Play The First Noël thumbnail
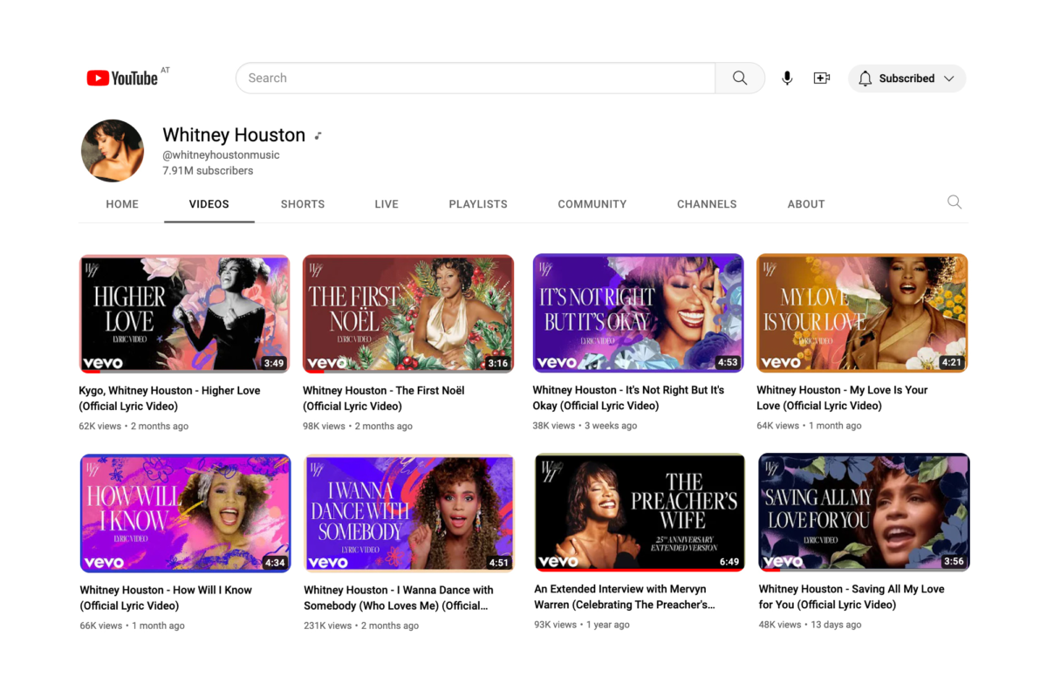Screen dimensions: 1047x698 pyautogui.click(x=408, y=313)
